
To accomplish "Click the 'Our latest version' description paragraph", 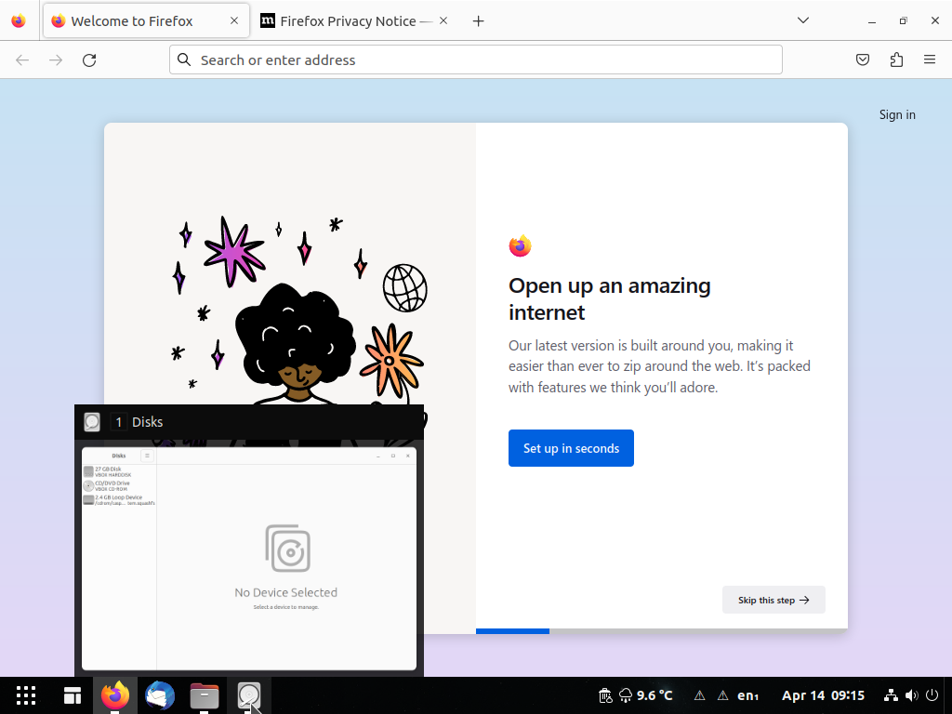I will click(x=659, y=366).
